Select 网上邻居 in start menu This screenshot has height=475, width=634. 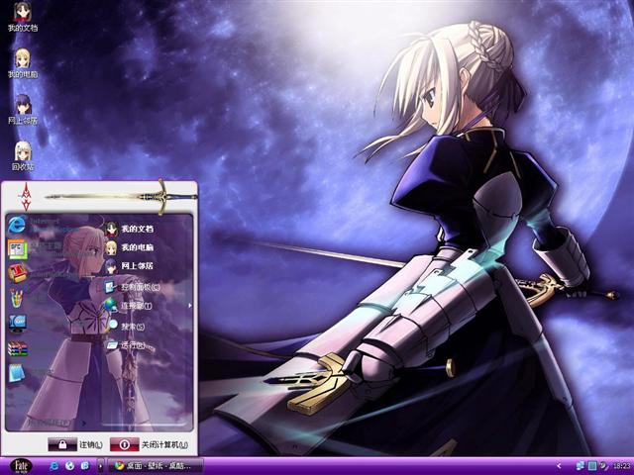click(130, 266)
